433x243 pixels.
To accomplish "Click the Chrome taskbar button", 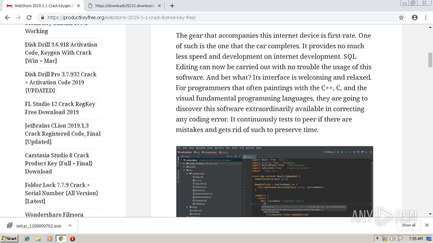I will pyautogui.click(x=61, y=239).
